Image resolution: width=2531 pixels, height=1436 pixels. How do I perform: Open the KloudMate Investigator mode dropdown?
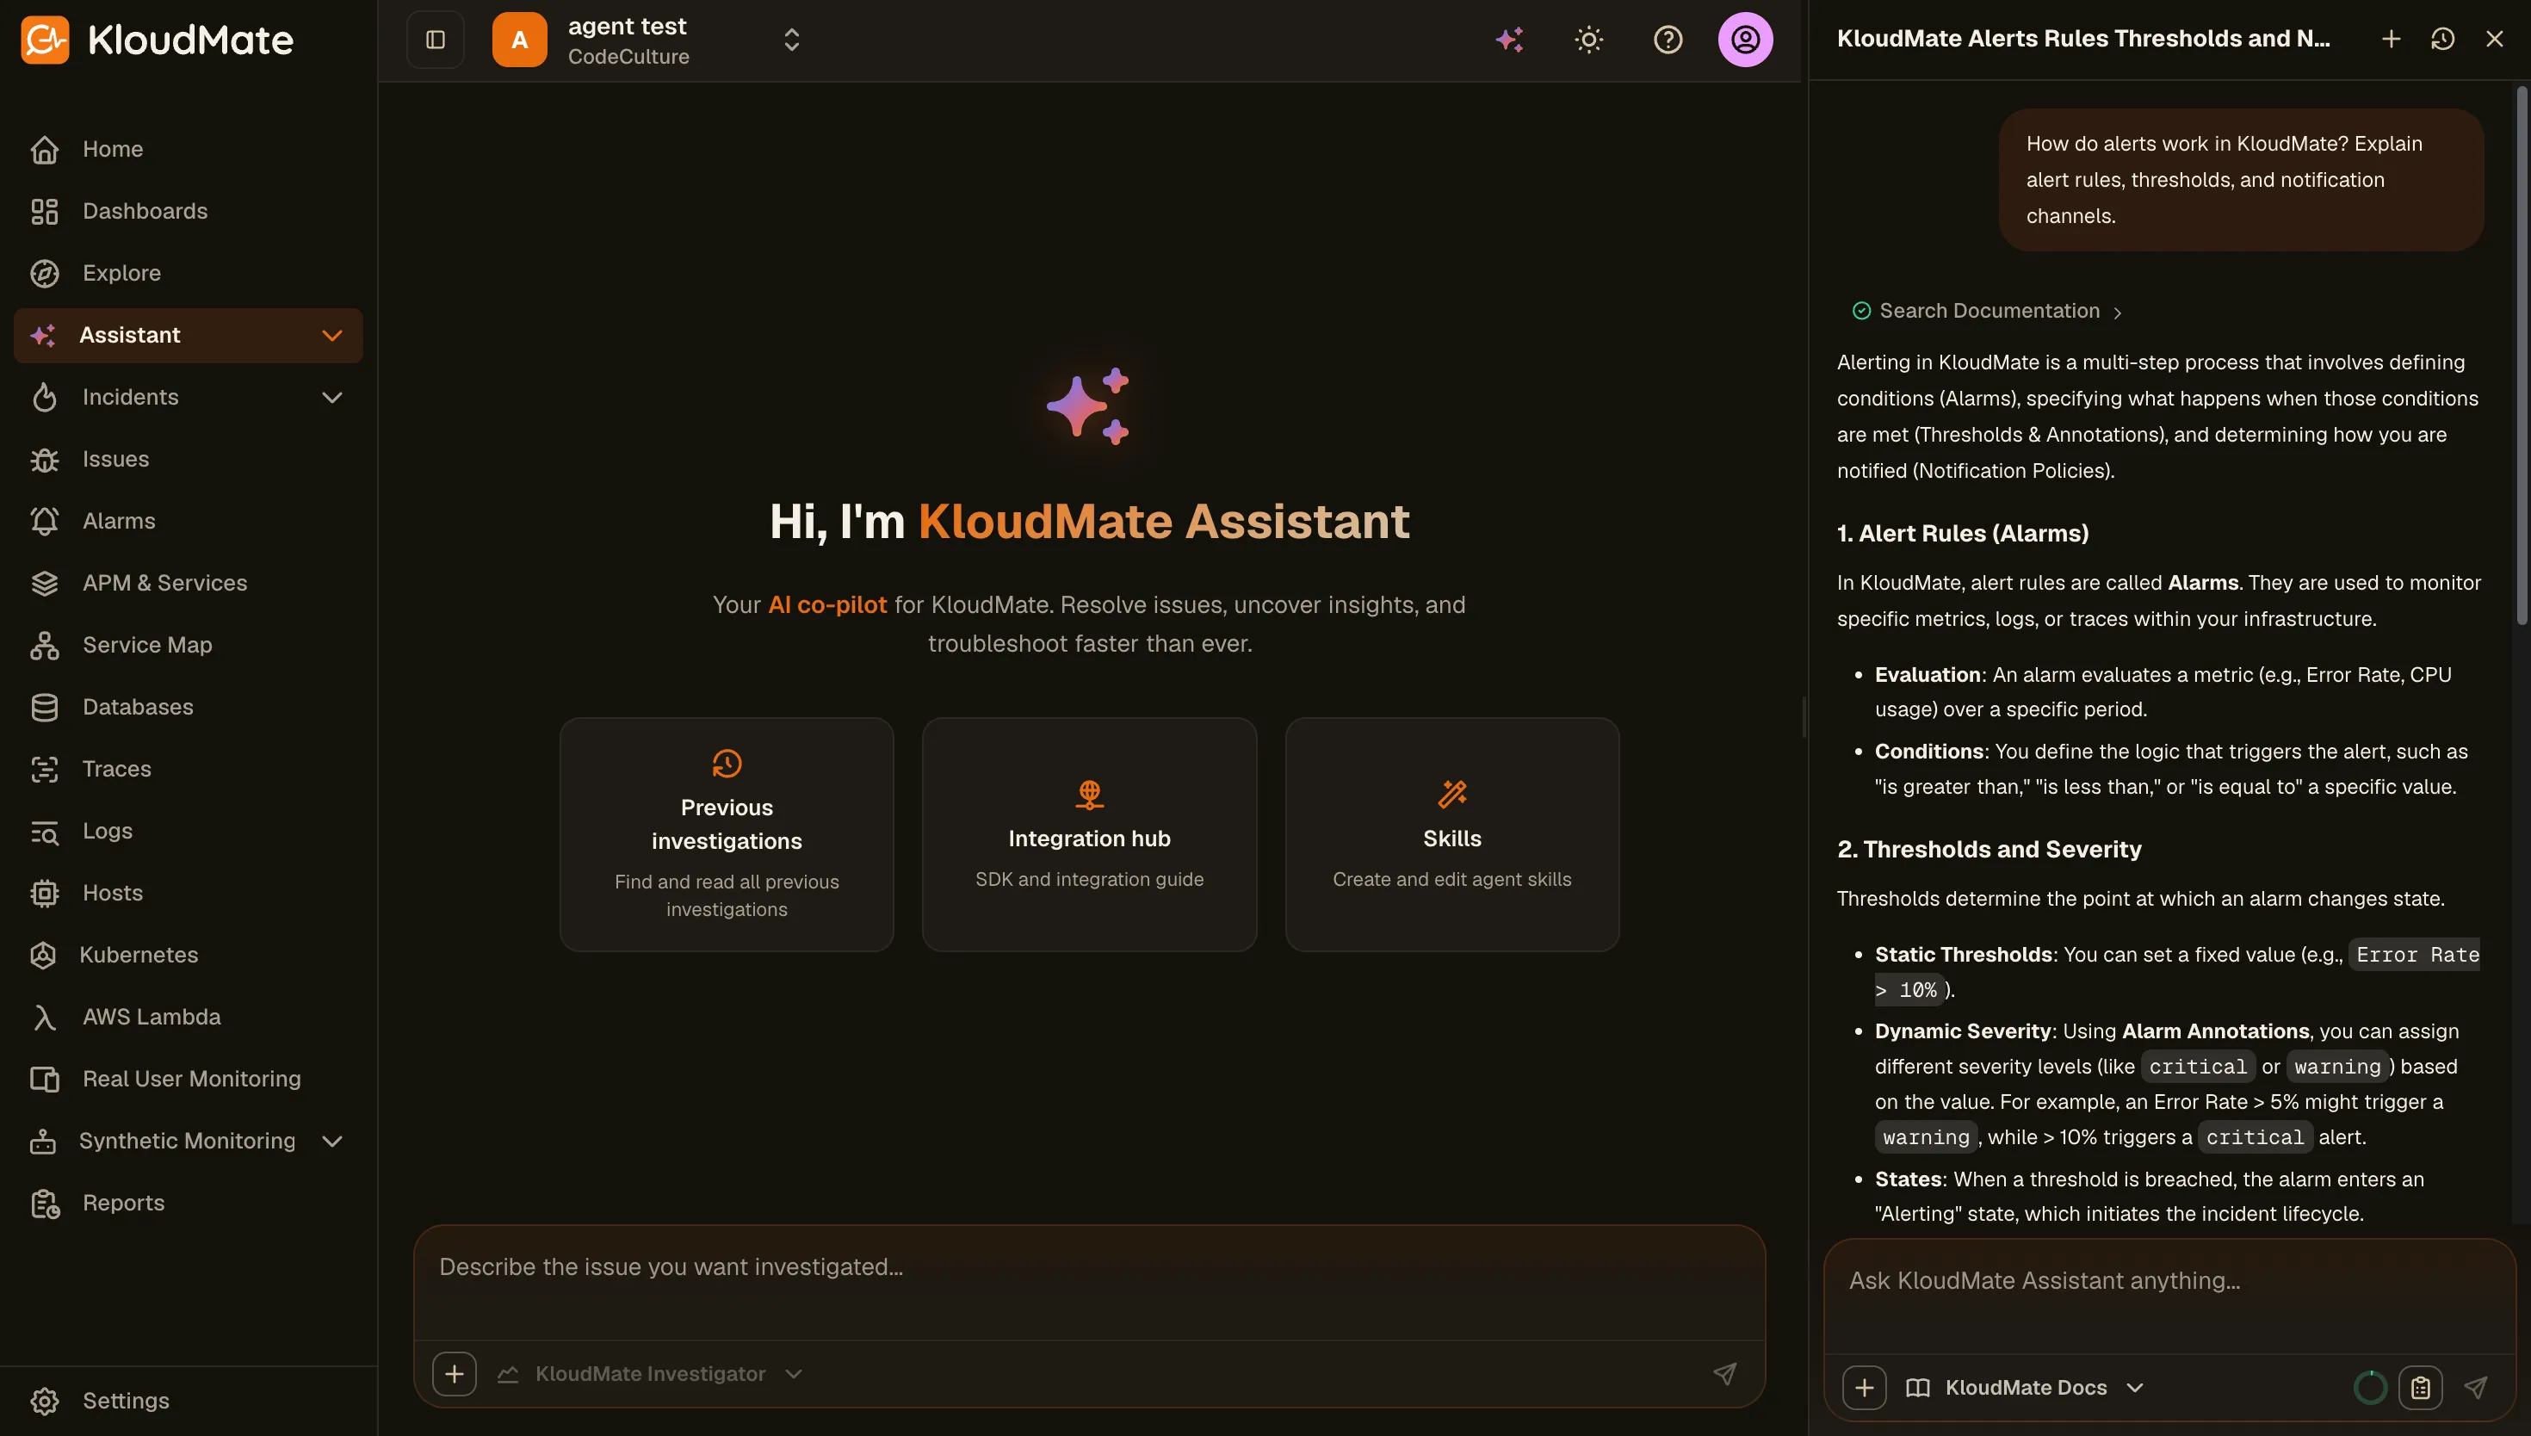(650, 1374)
